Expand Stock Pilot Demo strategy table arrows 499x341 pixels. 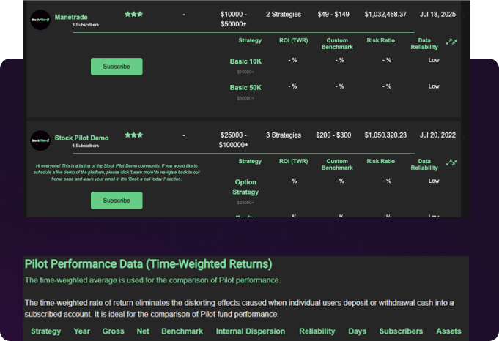coord(452,162)
